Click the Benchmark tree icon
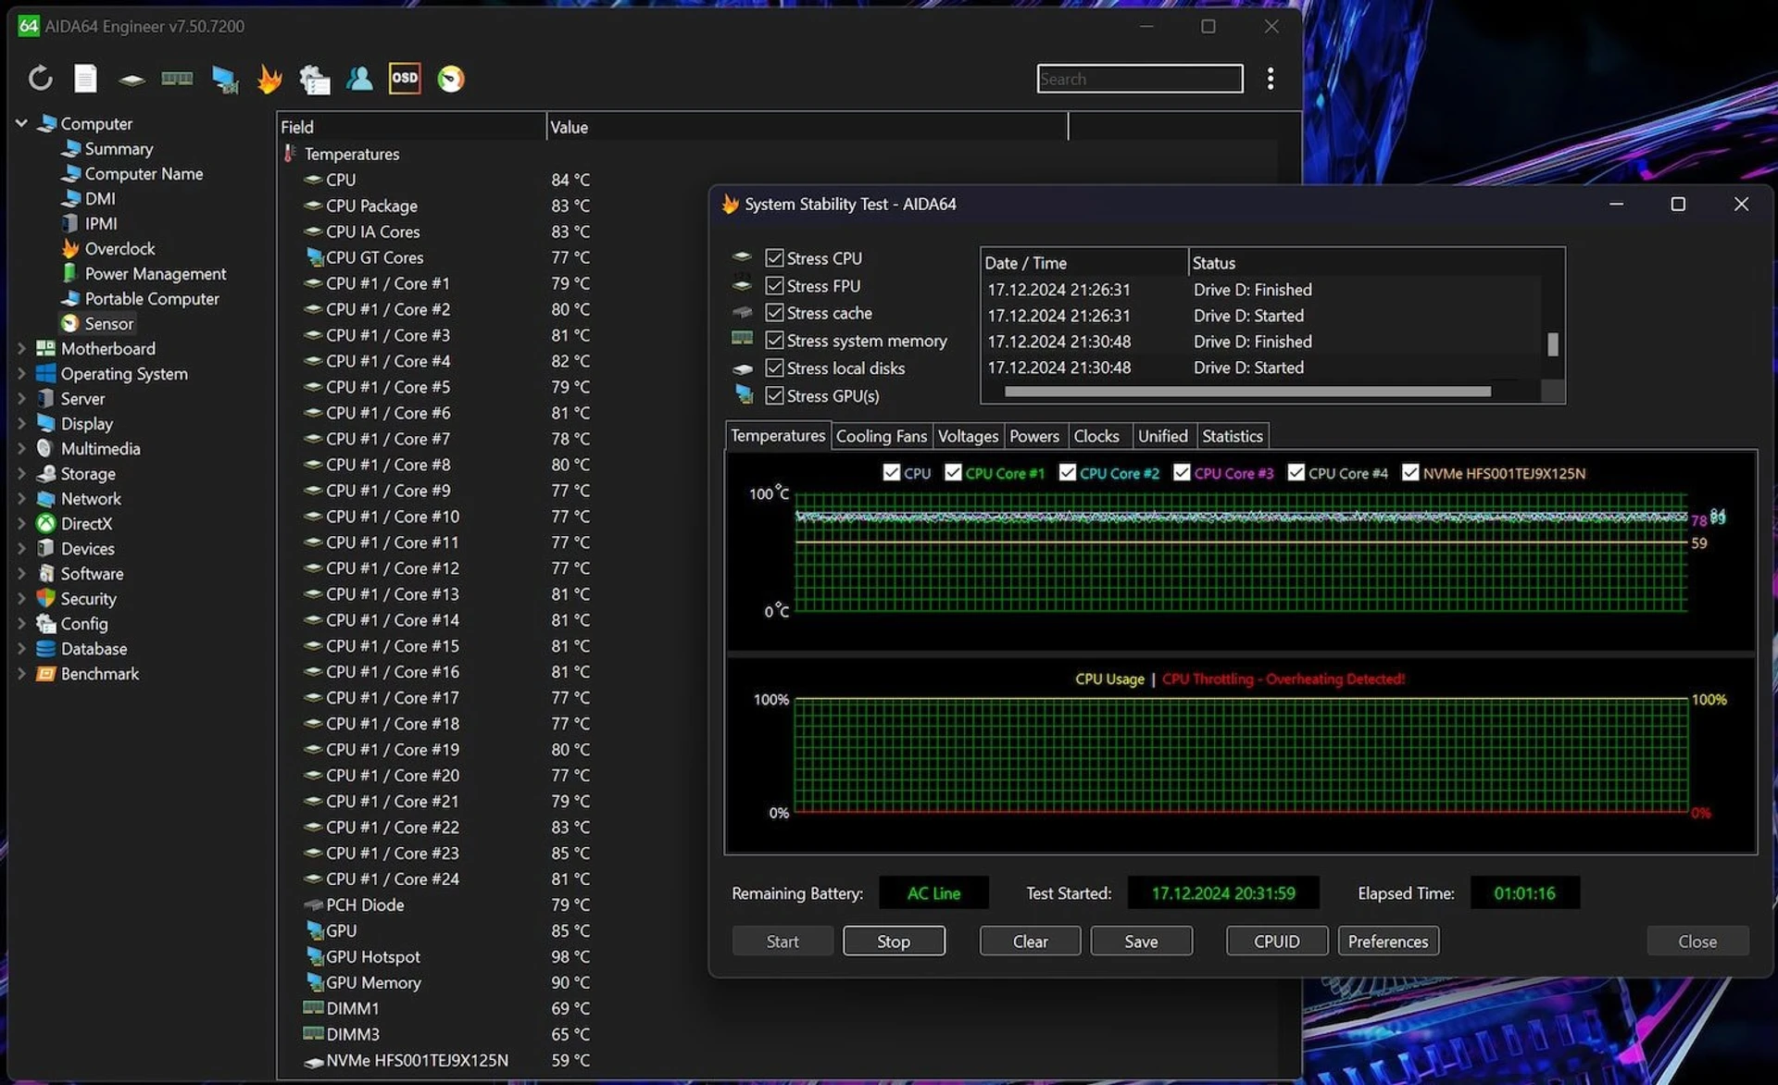1778x1085 pixels. click(45, 674)
